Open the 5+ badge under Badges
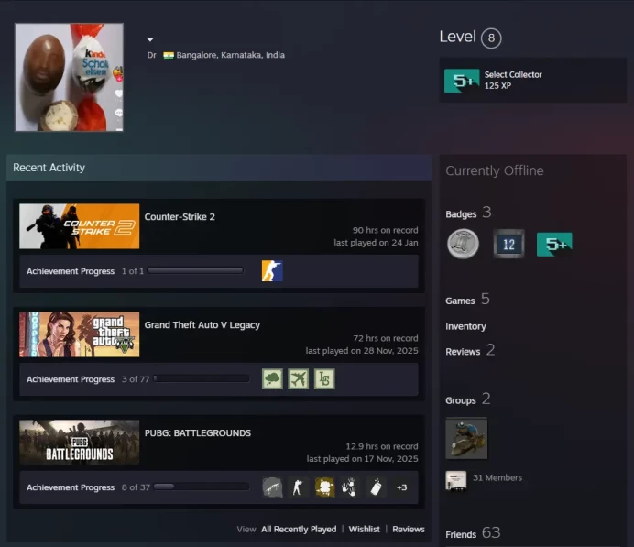The image size is (634, 547). (554, 245)
